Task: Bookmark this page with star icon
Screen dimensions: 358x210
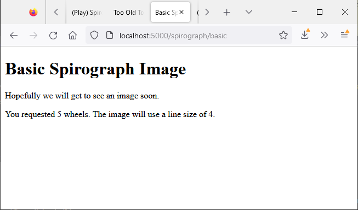Action: pos(283,36)
